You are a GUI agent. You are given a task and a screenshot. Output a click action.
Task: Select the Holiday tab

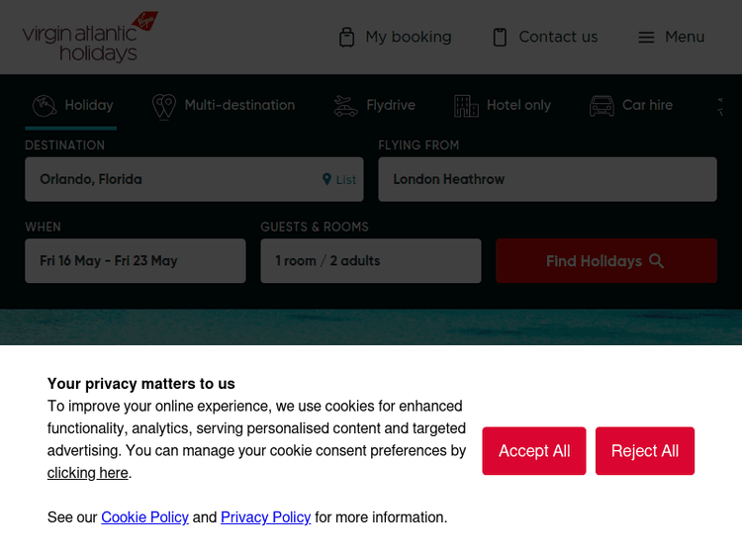(x=71, y=106)
